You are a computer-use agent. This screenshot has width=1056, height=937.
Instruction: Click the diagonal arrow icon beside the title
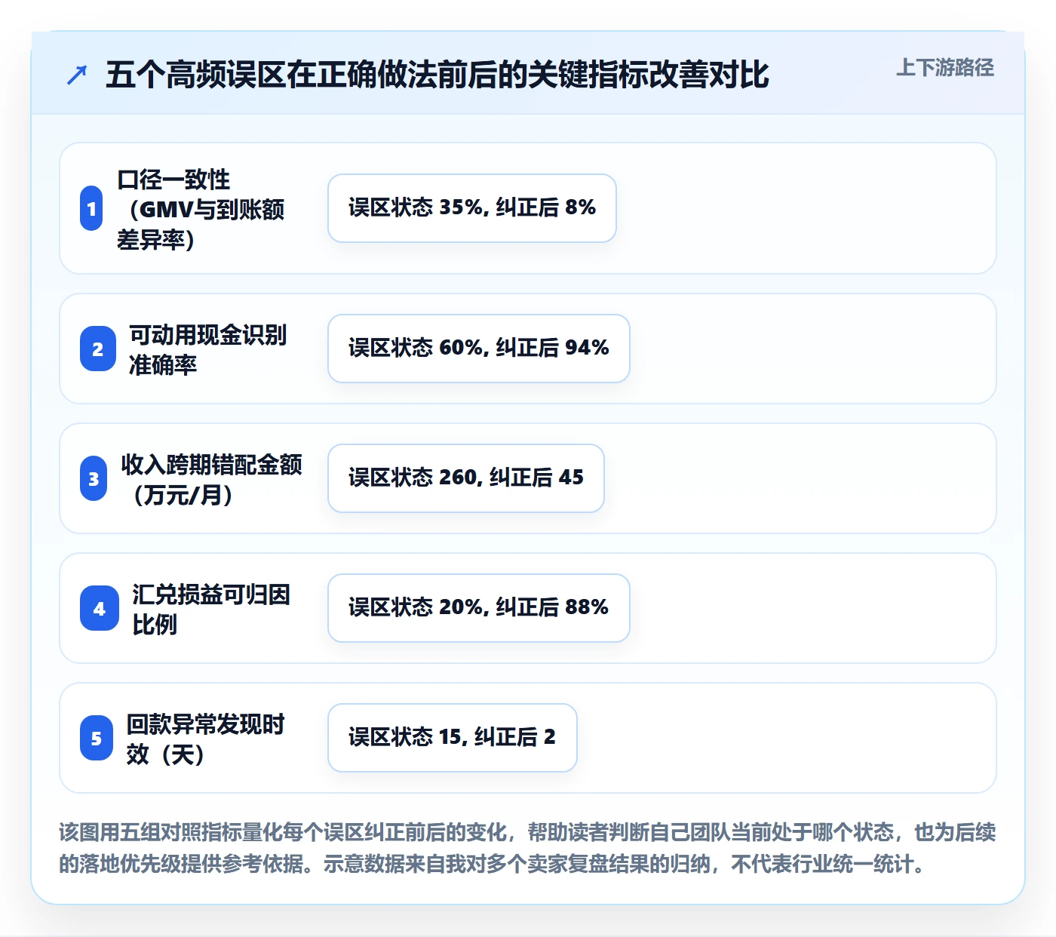[77, 75]
